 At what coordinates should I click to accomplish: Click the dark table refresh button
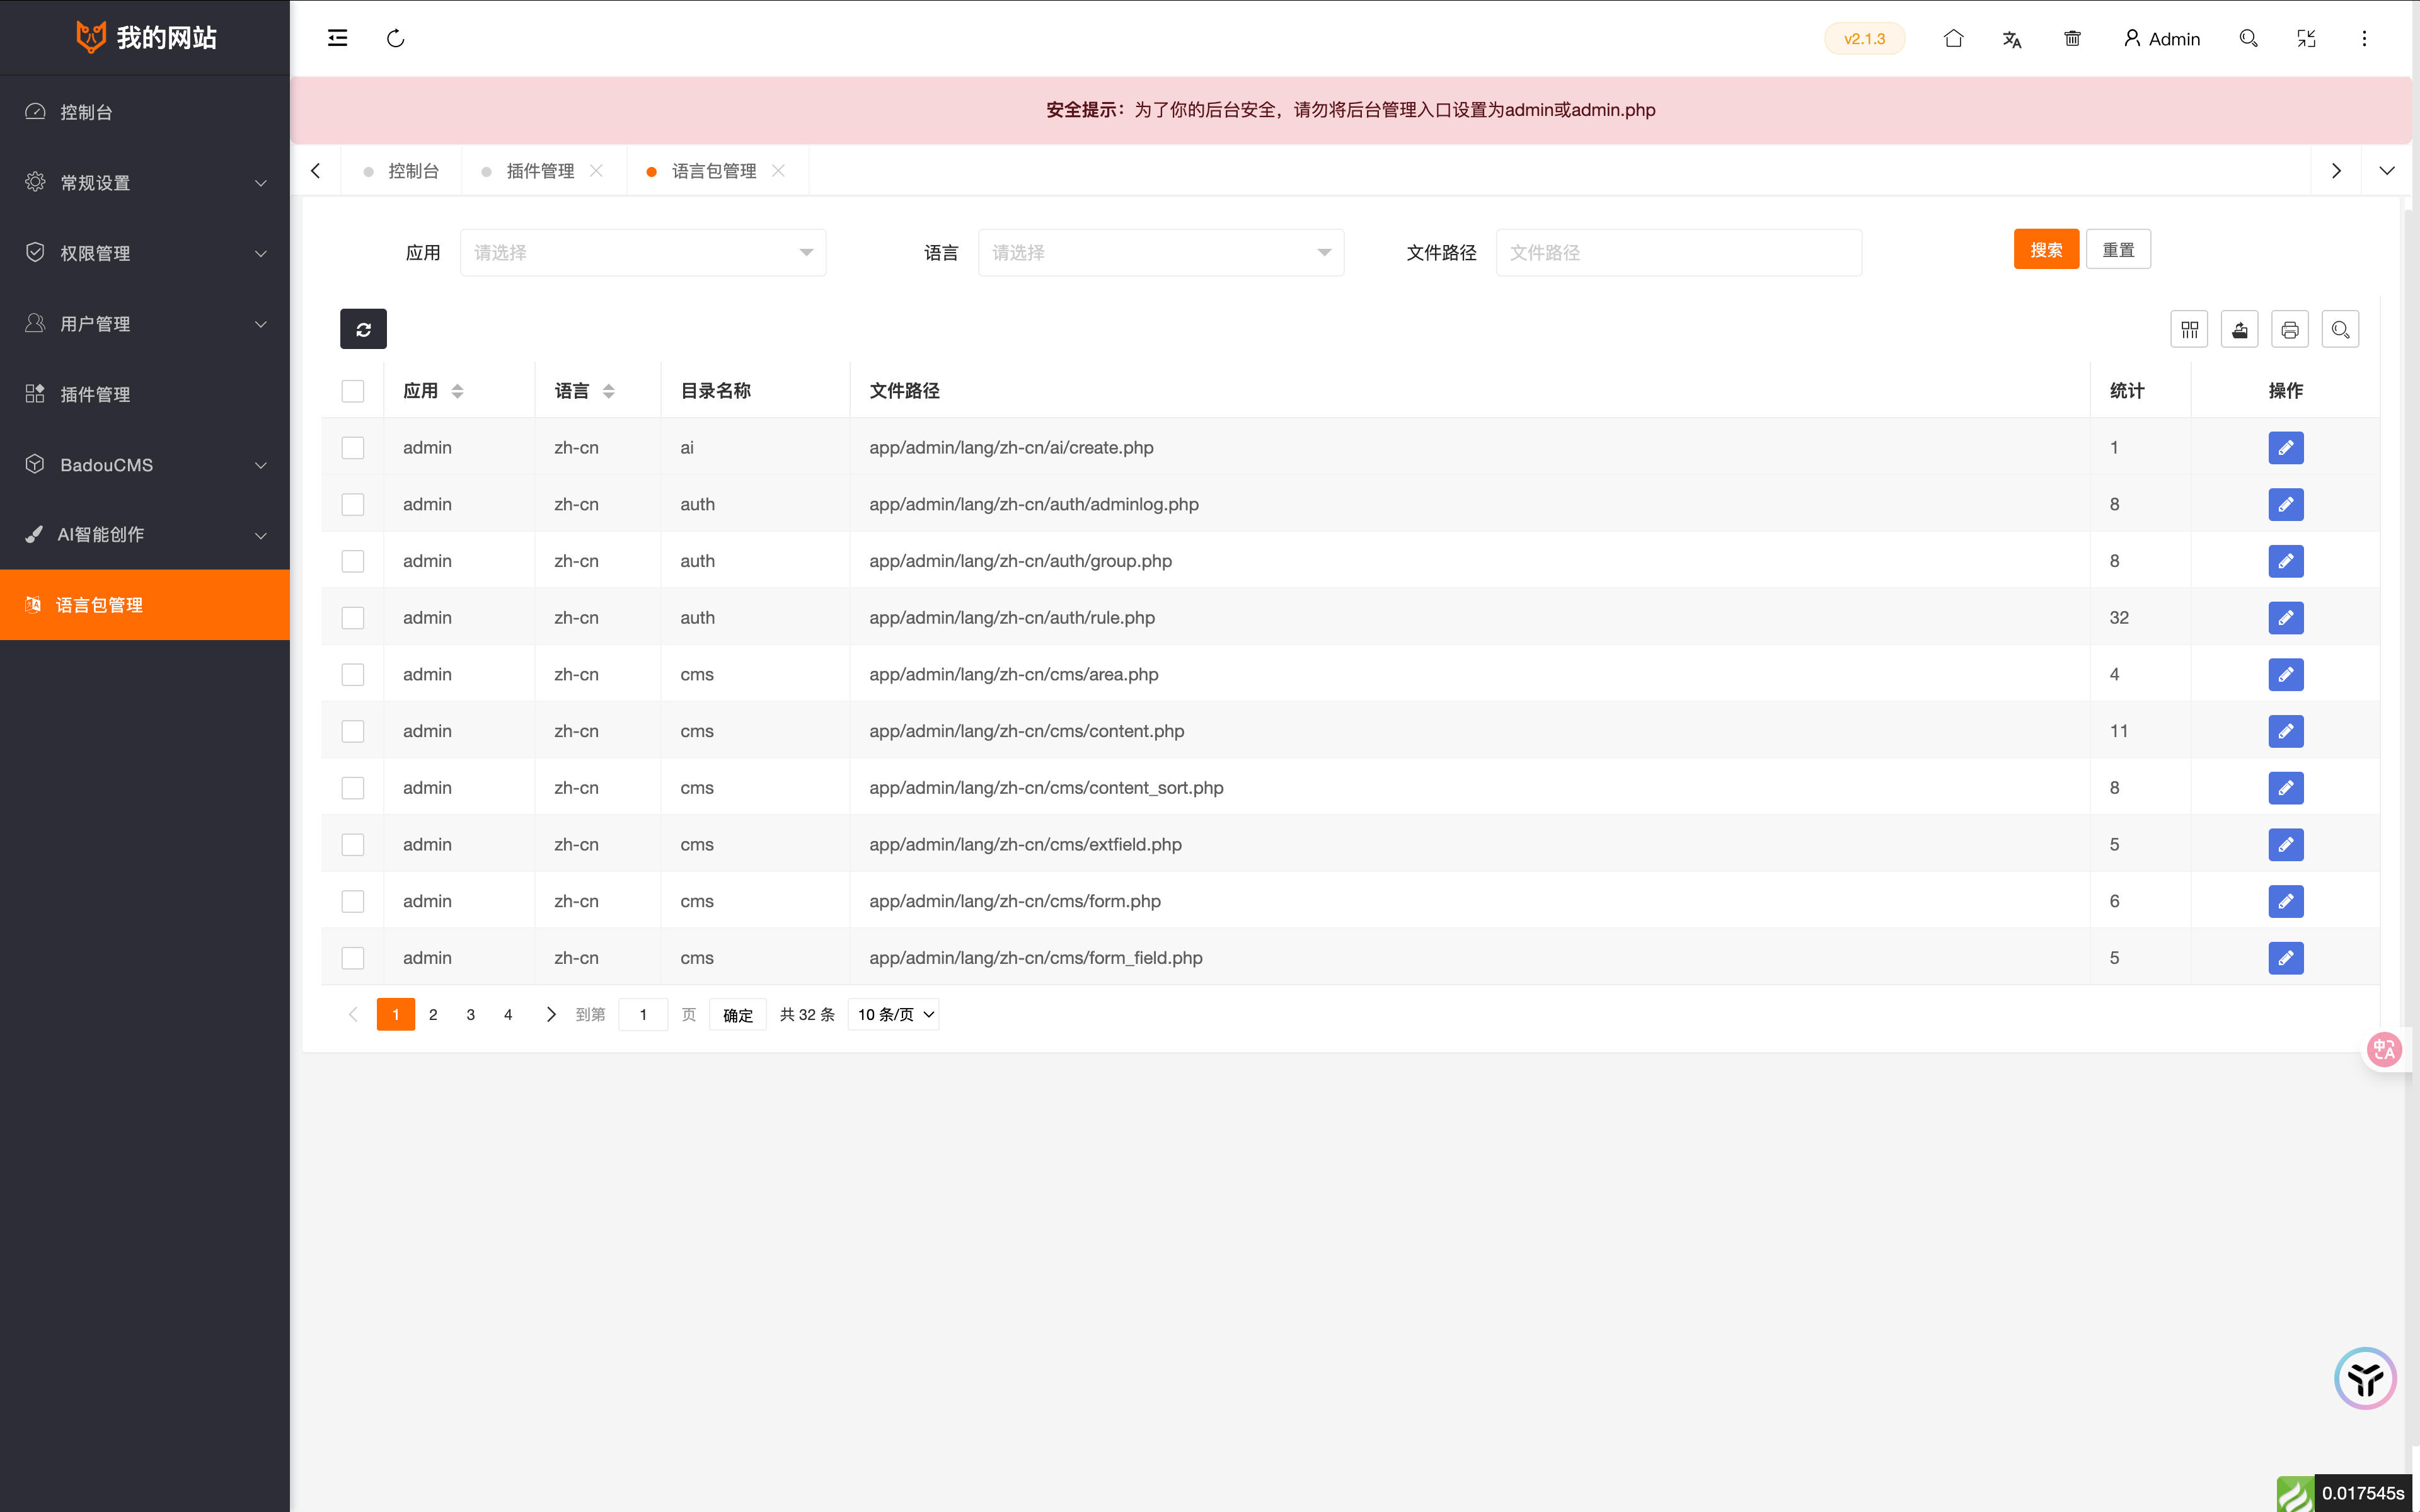[x=363, y=329]
